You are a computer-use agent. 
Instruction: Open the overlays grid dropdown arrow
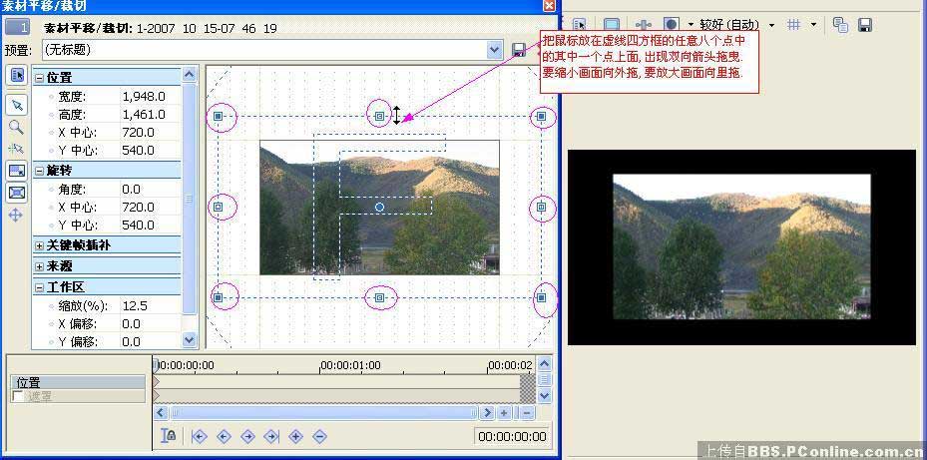pyautogui.click(x=813, y=25)
